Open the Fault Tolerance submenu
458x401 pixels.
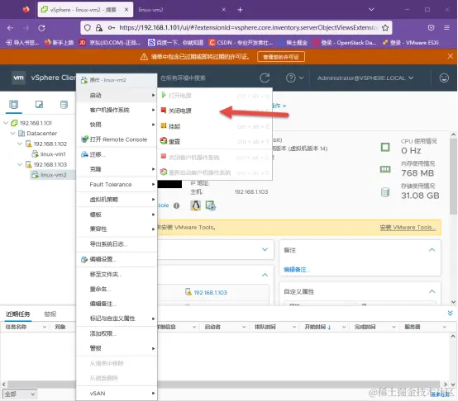point(117,185)
